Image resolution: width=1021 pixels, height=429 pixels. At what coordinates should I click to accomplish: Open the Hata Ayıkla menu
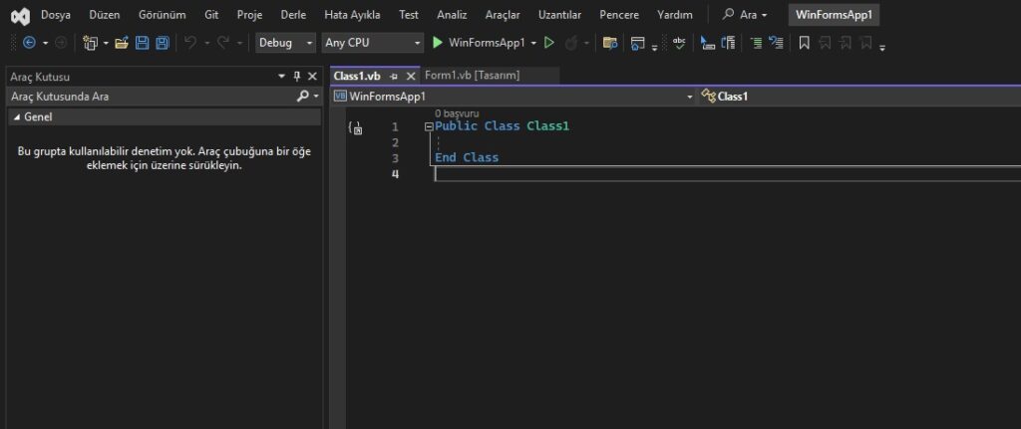pyautogui.click(x=352, y=15)
